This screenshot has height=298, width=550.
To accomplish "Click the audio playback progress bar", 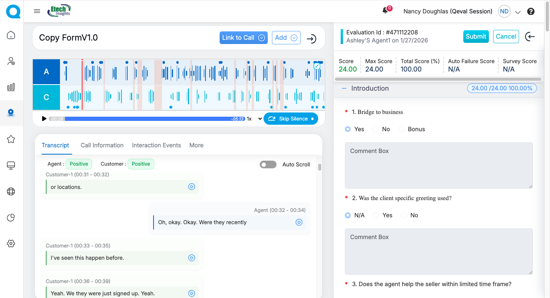I will click(x=153, y=119).
